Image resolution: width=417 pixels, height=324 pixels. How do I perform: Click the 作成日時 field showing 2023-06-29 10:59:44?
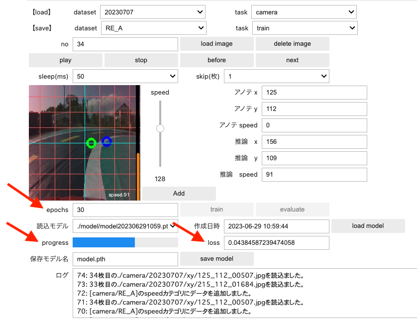[x=277, y=226]
